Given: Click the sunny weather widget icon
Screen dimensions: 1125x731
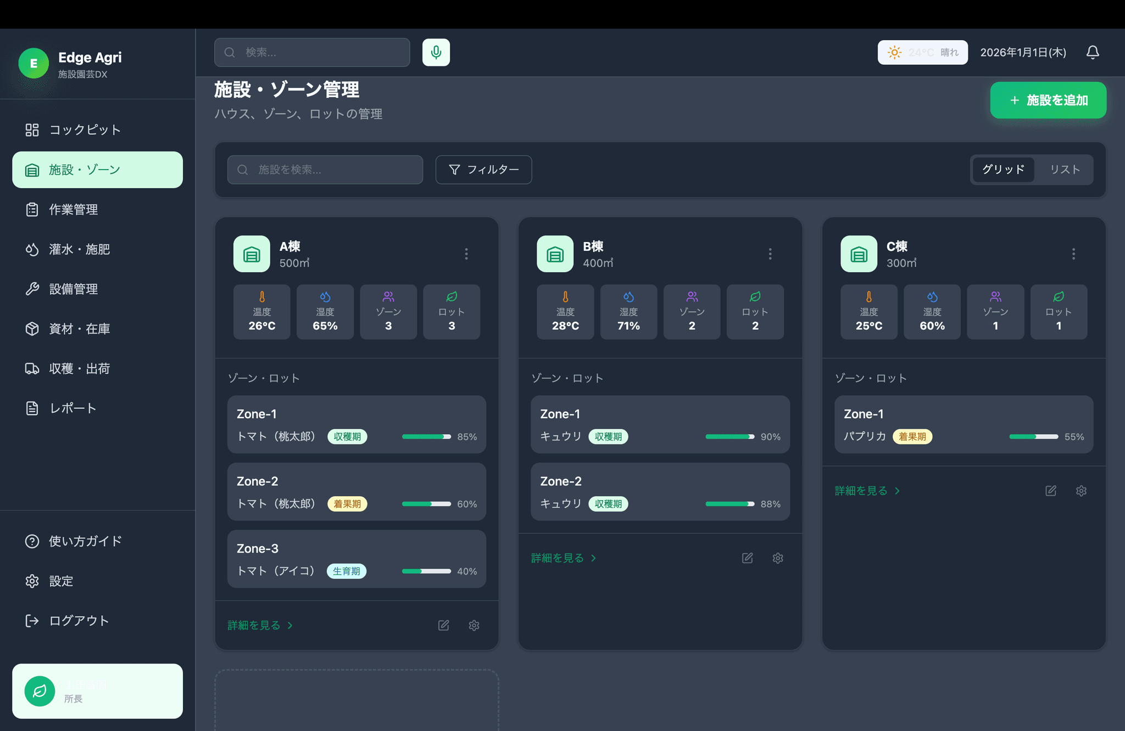Looking at the screenshot, I should coord(894,53).
